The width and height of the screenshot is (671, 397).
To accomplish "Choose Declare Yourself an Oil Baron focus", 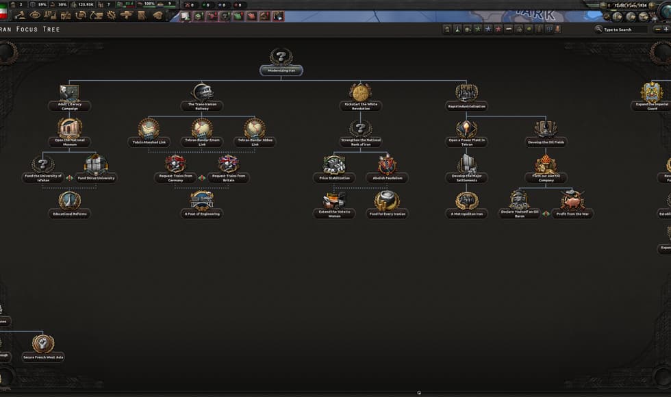I will click(x=519, y=205).
